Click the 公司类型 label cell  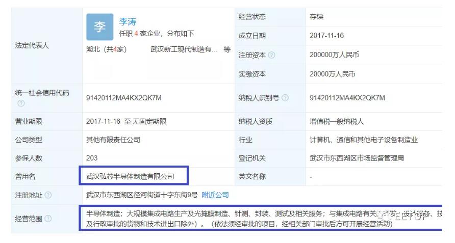point(47,140)
